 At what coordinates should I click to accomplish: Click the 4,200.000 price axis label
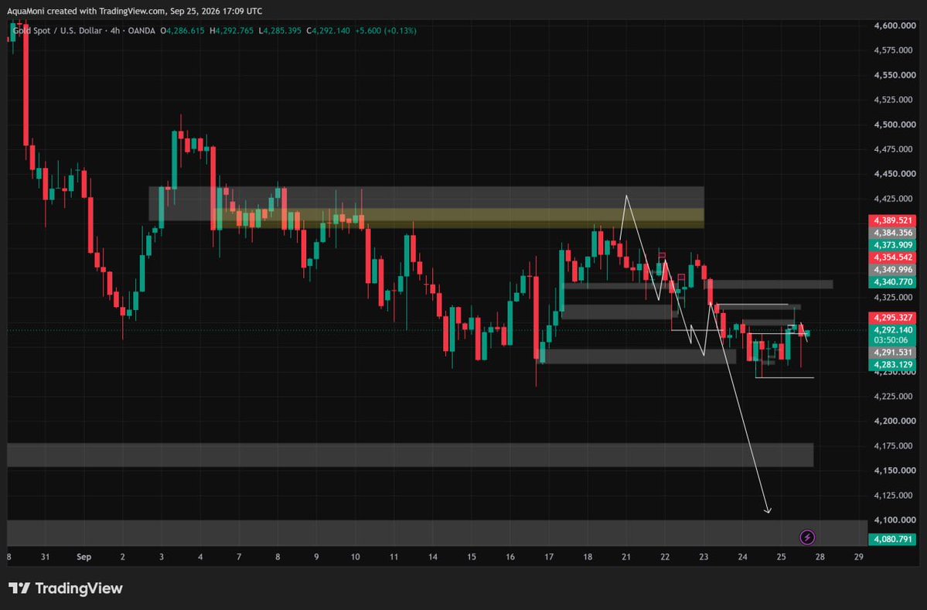point(895,421)
